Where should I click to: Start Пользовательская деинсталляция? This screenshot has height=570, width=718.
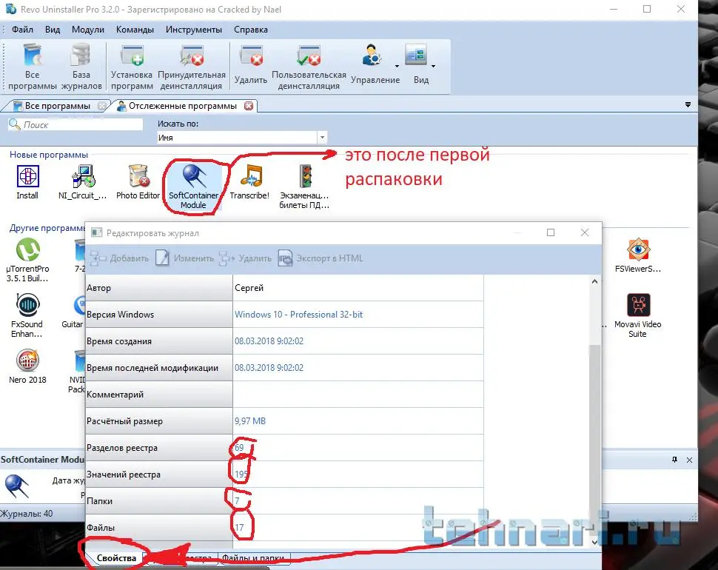(309, 67)
